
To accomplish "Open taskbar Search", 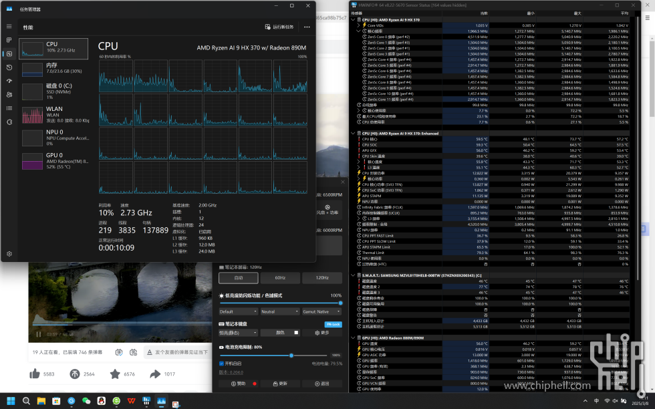I will click(26, 401).
